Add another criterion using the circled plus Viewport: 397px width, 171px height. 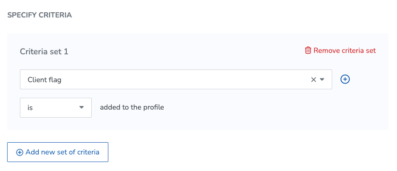[345, 79]
